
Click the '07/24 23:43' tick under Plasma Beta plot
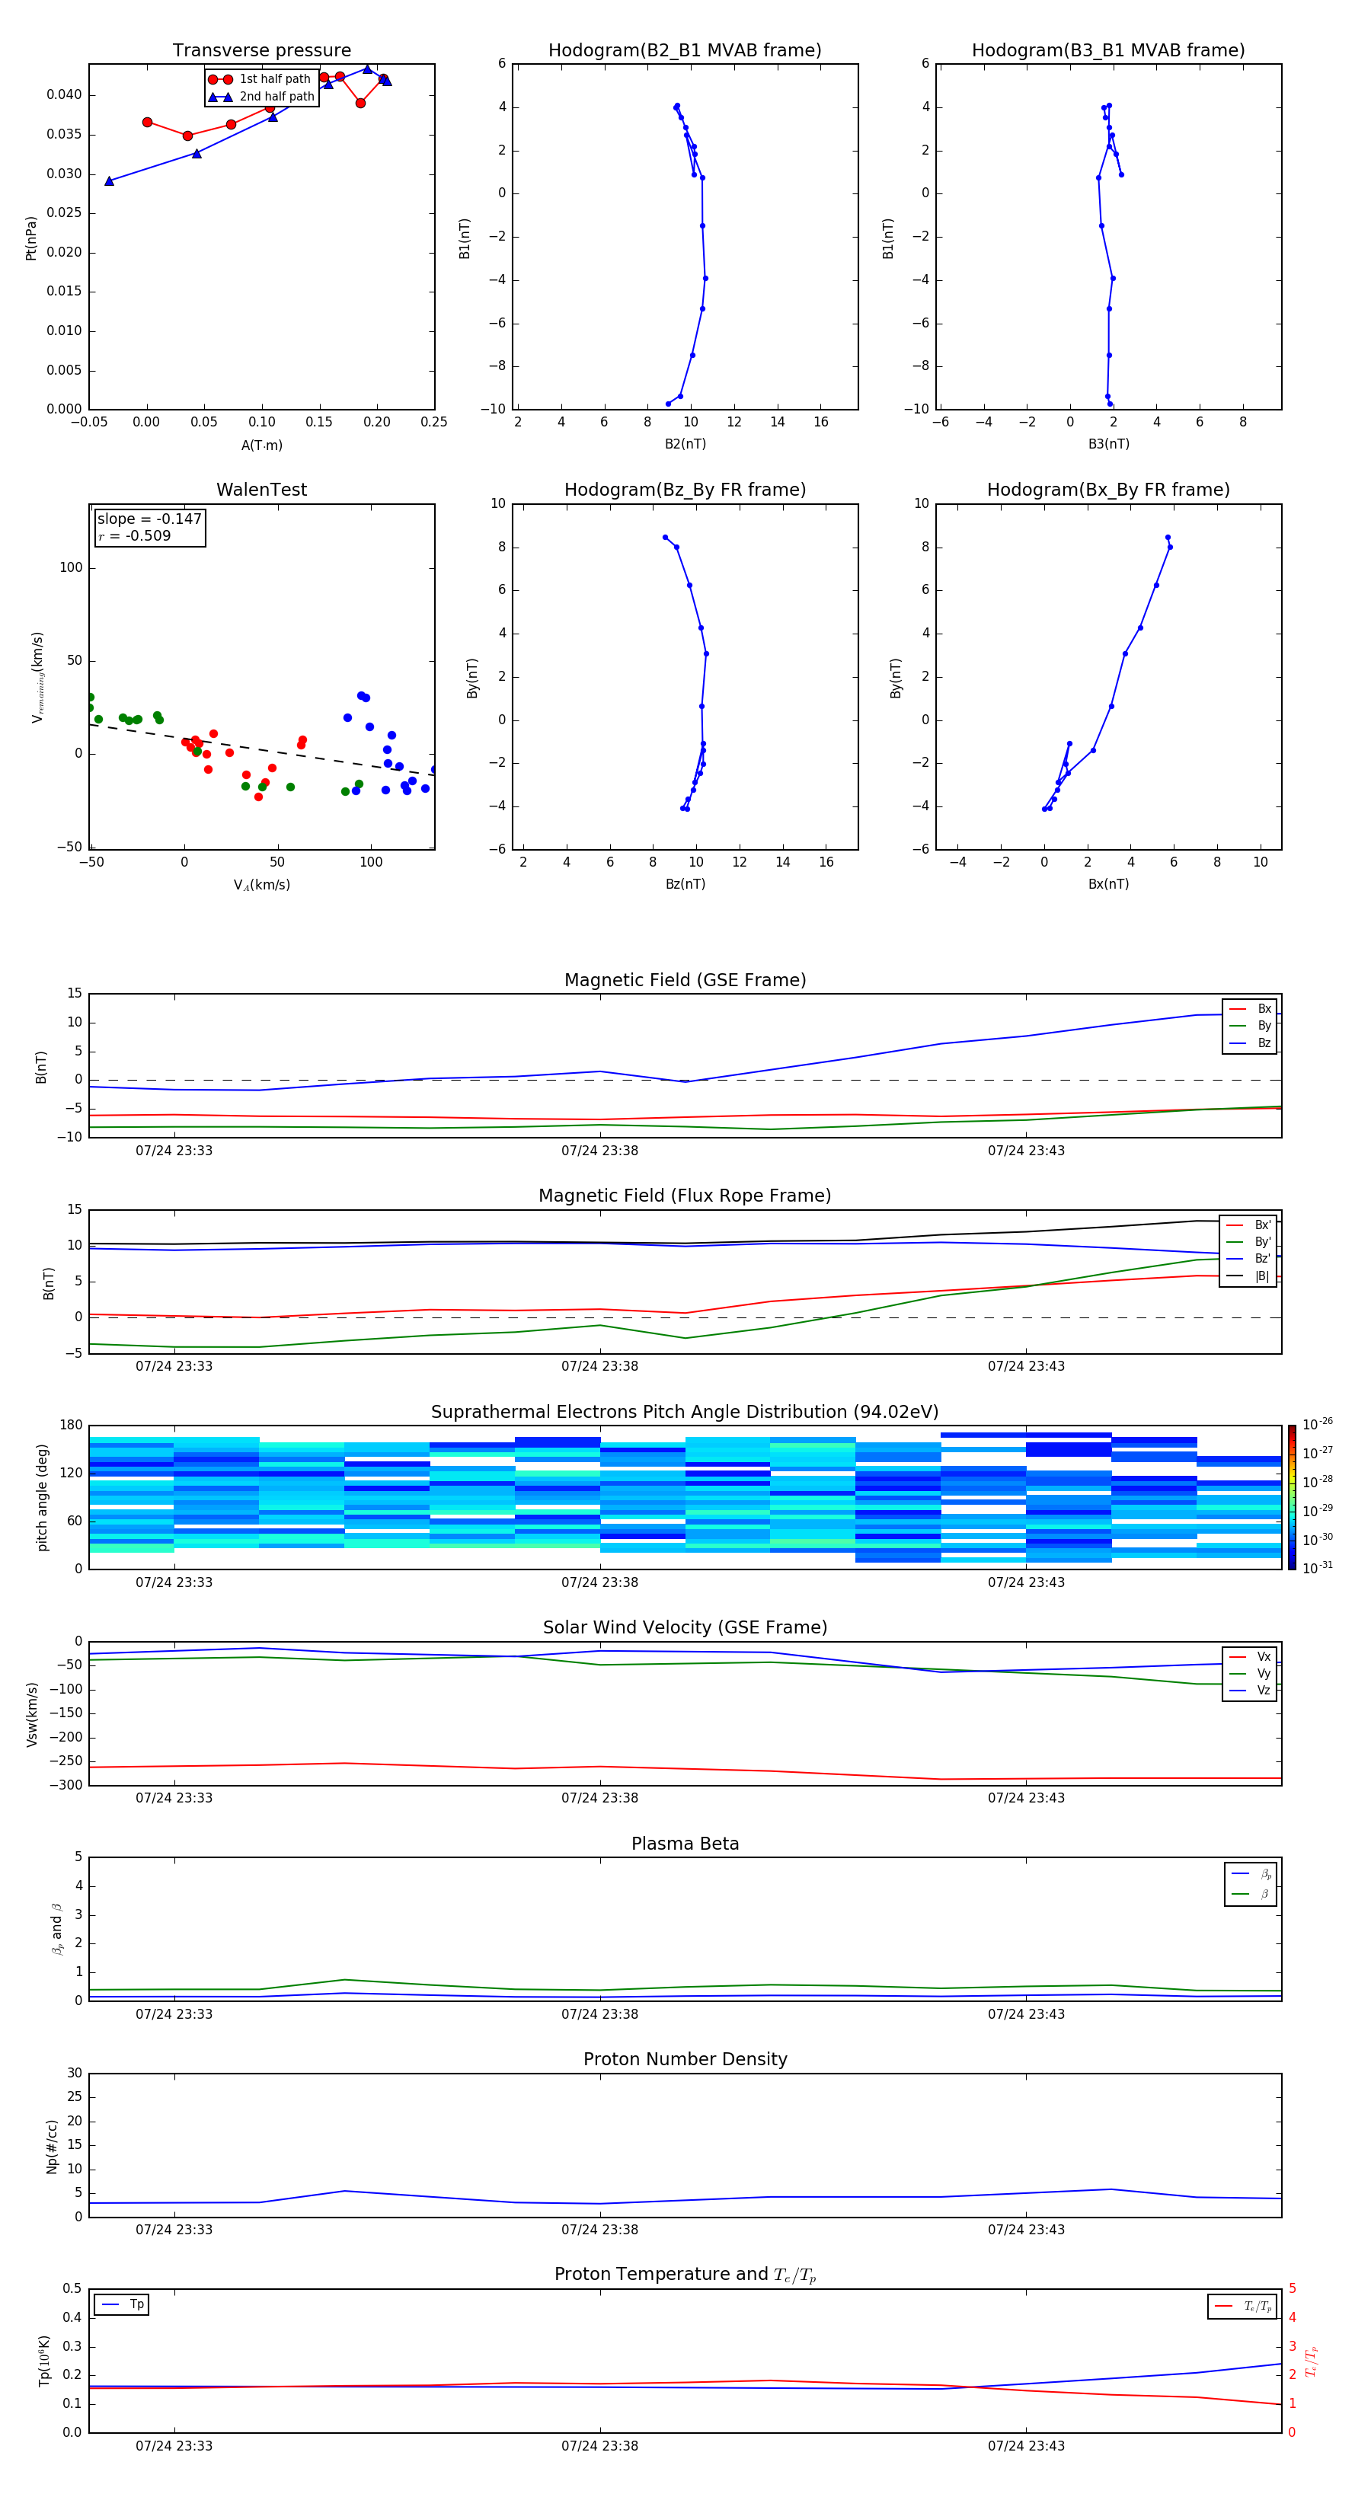pyautogui.click(x=1025, y=2014)
